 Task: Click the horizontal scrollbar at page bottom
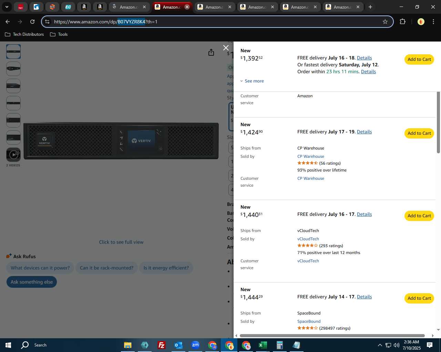click(x=332, y=335)
